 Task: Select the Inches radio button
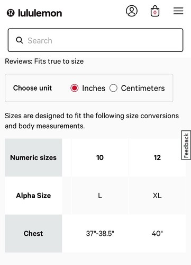pyautogui.click(x=75, y=88)
